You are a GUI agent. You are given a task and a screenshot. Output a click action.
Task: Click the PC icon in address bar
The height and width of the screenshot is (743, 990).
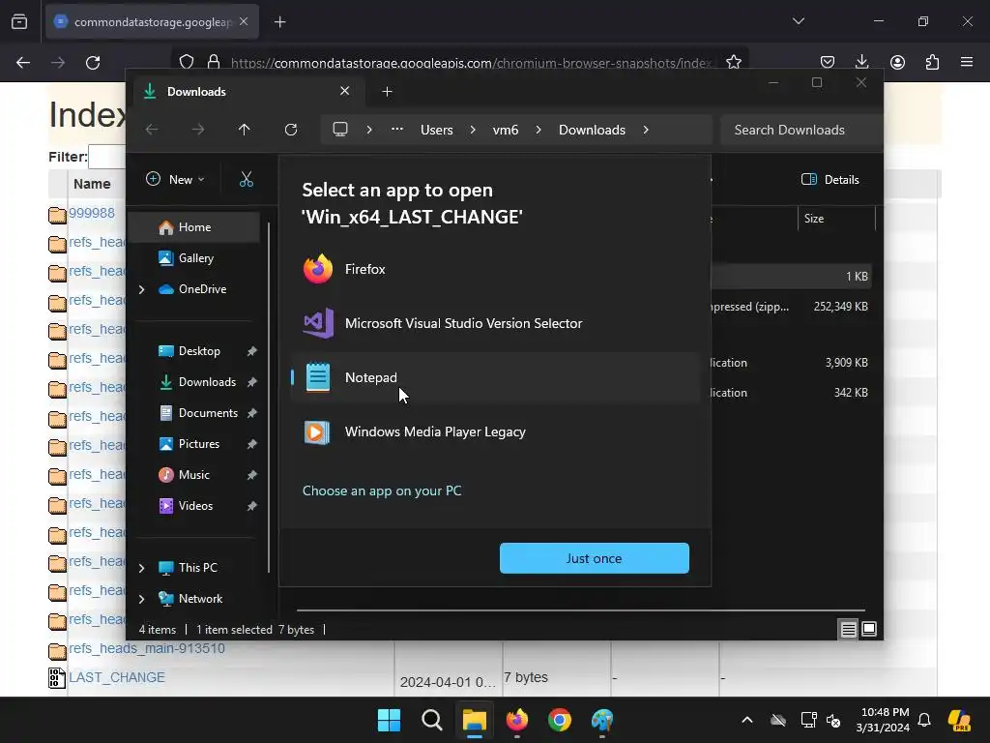pos(340,130)
